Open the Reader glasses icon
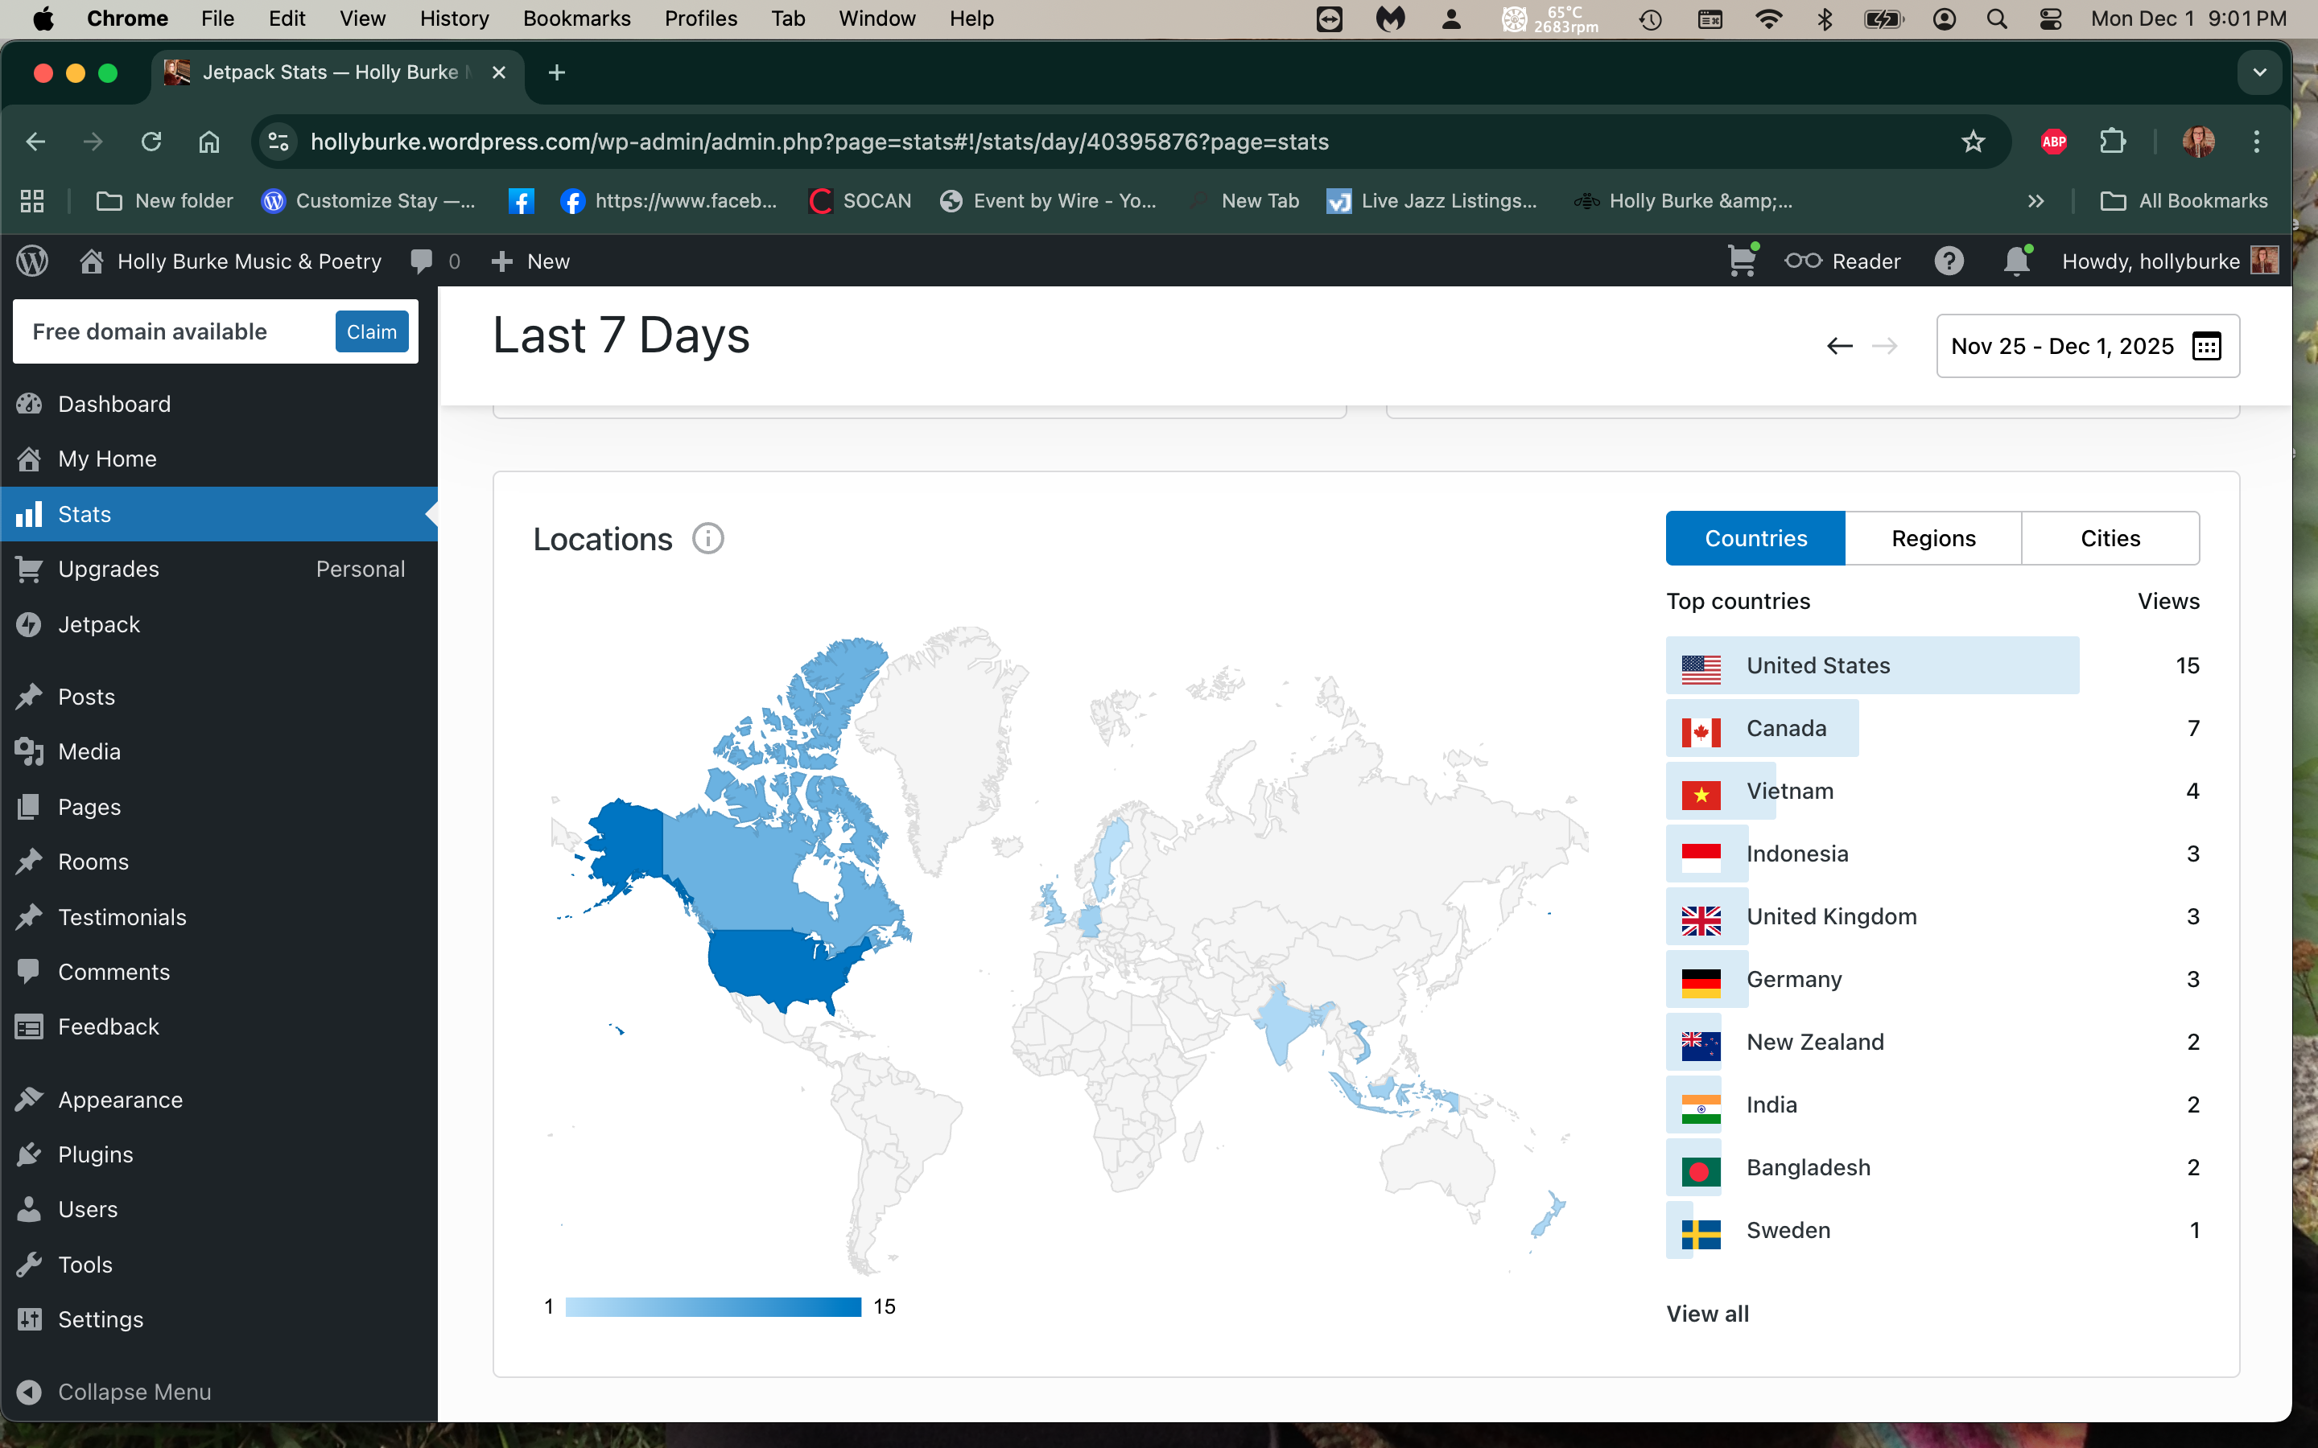 [x=1803, y=261]
